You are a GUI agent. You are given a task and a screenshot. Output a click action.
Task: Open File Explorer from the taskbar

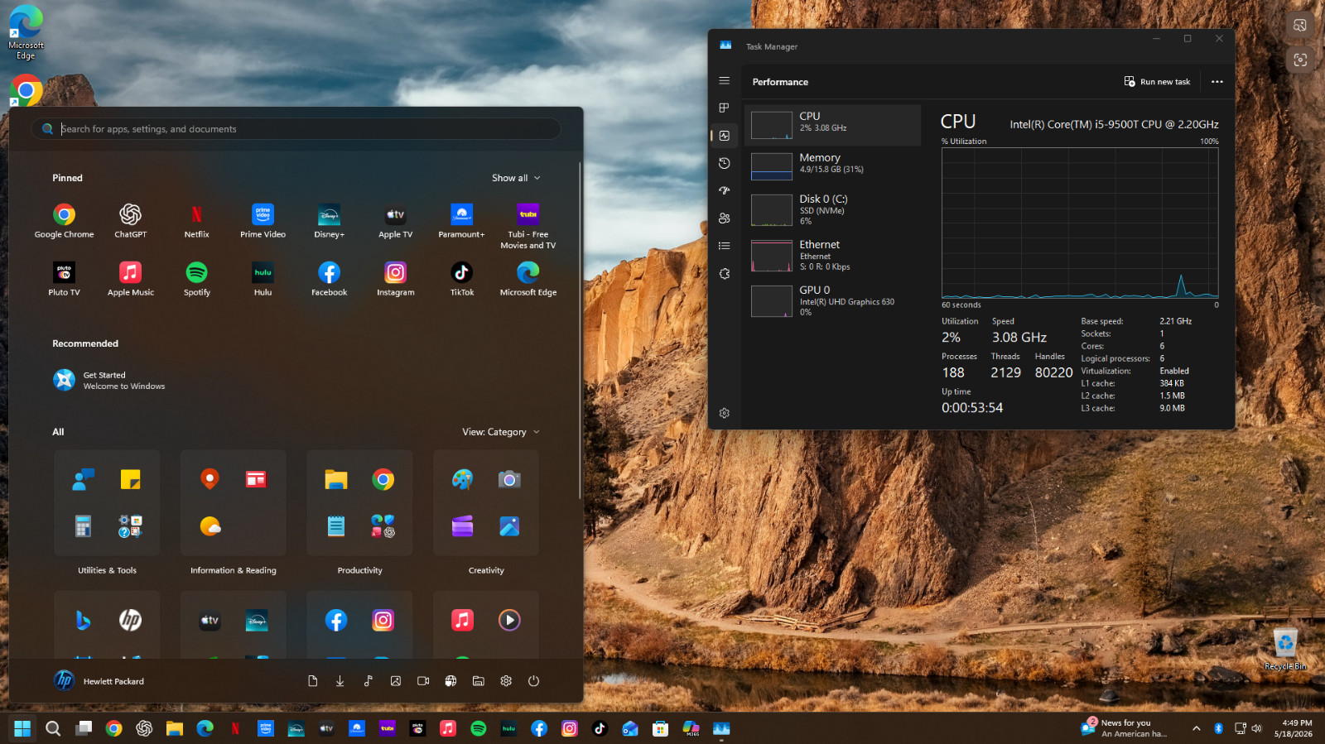[x=174, y=728]
